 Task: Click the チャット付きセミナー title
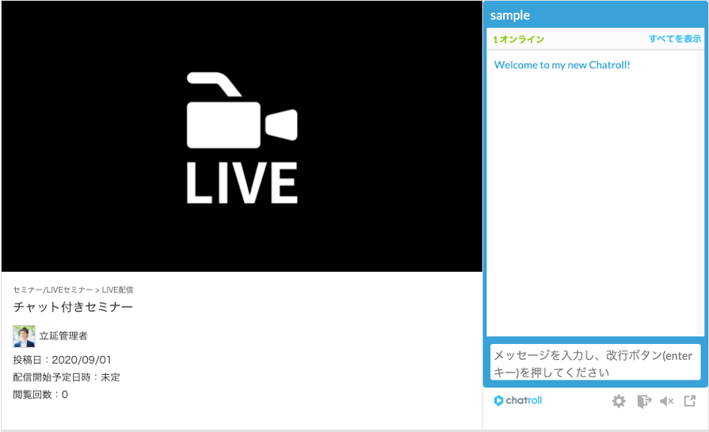(73, 307)
